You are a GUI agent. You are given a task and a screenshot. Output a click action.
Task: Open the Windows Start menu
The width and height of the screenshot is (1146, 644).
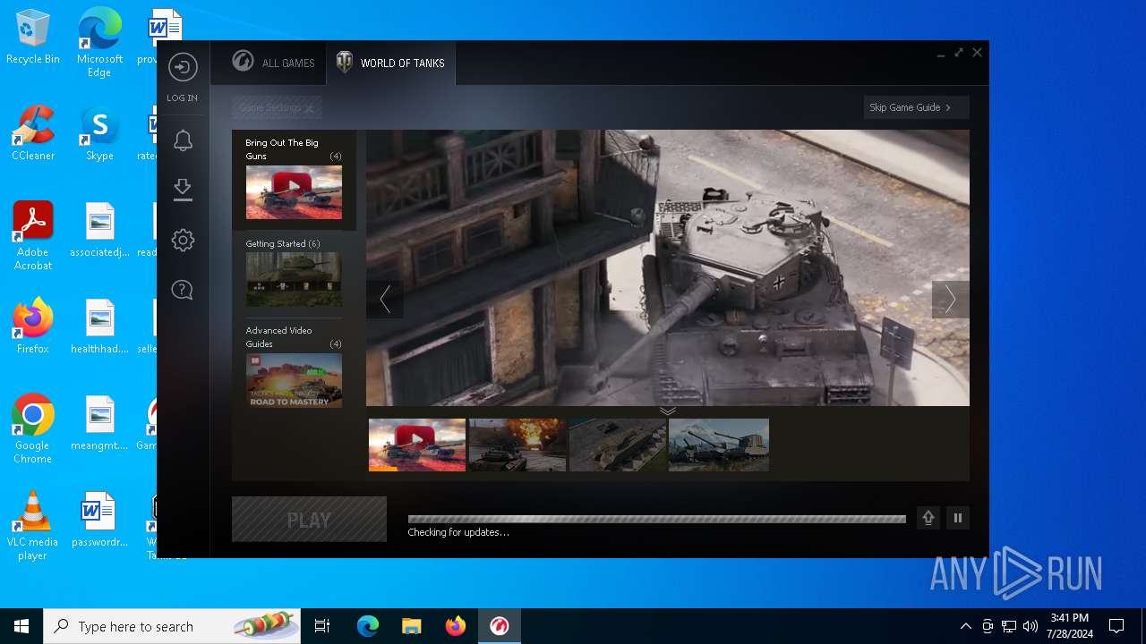pyautogui.click(x=21, y=626)
